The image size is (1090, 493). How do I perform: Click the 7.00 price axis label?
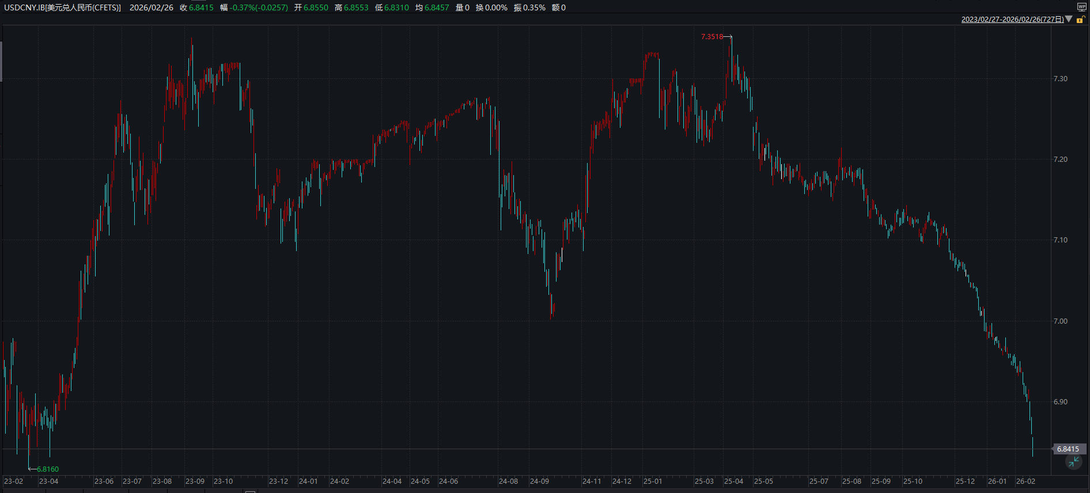(x=1060, y=321)
